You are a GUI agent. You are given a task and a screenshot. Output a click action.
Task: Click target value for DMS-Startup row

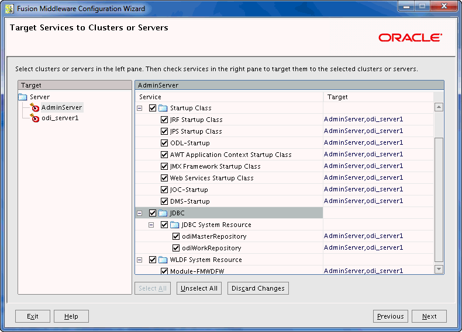tap(363, 201)
